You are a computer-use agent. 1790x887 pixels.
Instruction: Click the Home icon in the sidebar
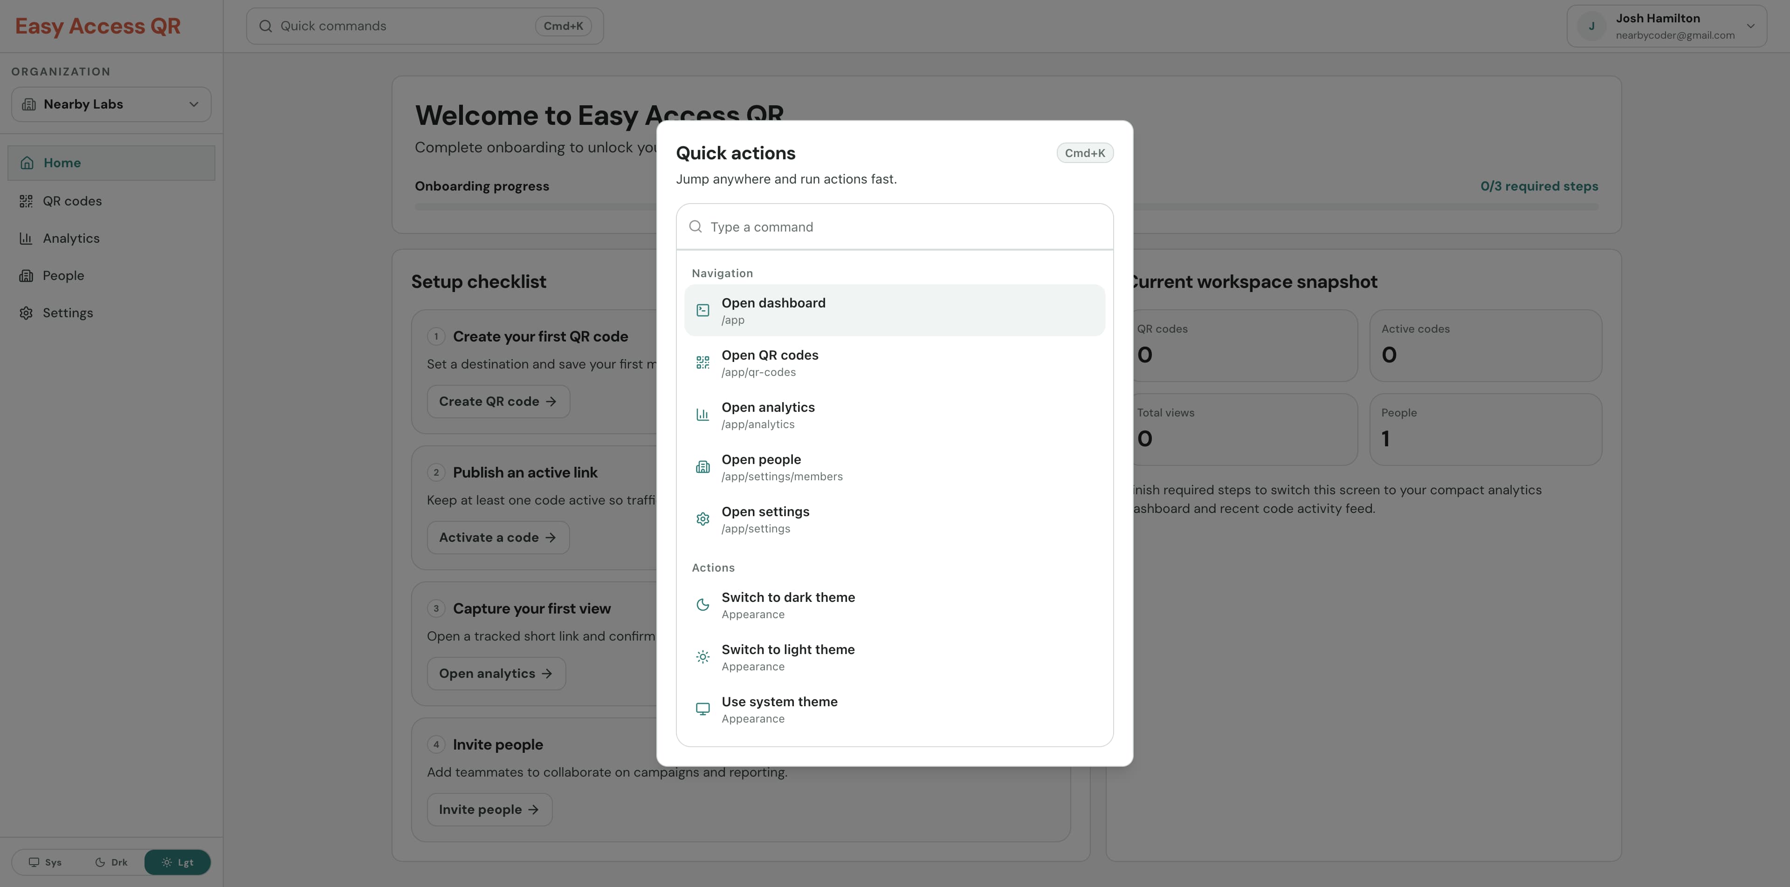pyautogui.click(x=27, y=163)
